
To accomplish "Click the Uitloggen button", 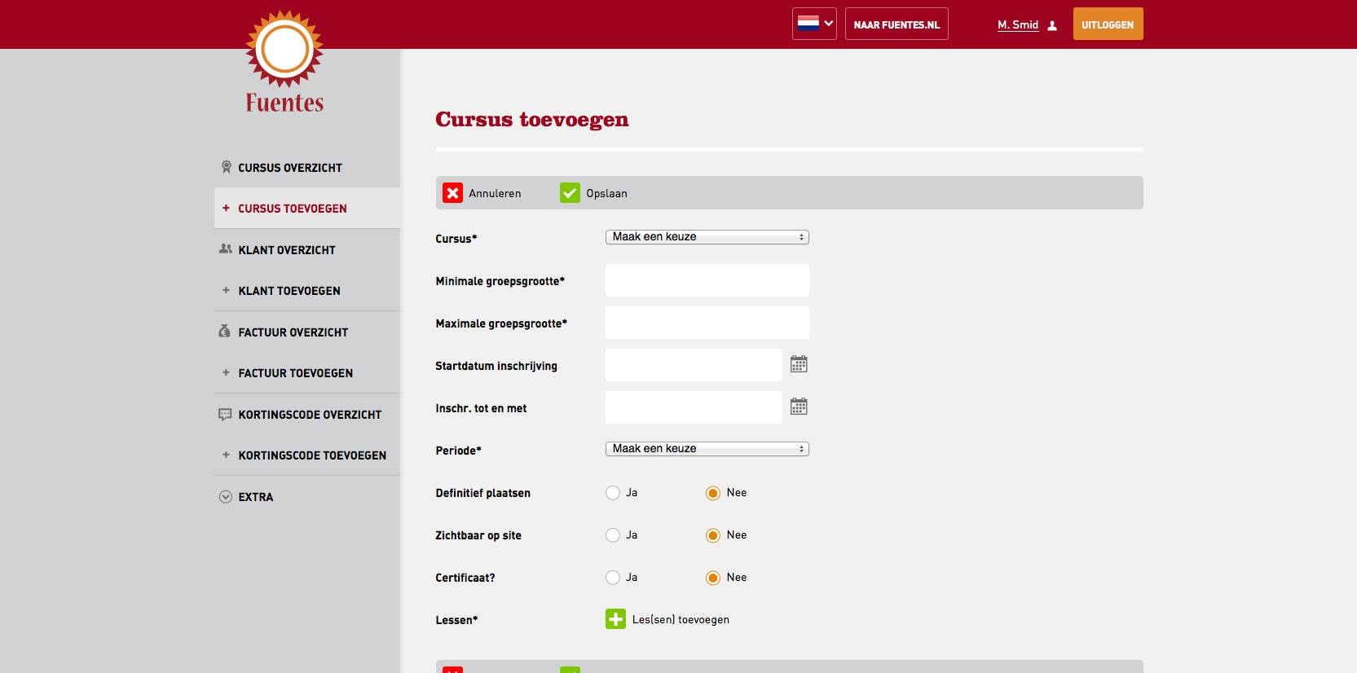I will 1108,24.
